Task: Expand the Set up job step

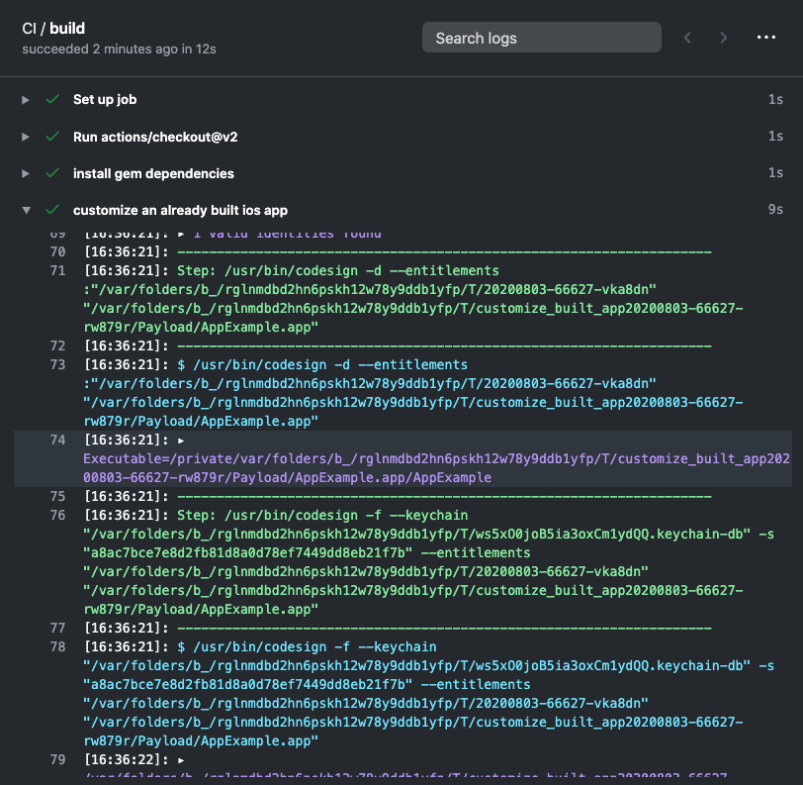Action: (26, 100)
